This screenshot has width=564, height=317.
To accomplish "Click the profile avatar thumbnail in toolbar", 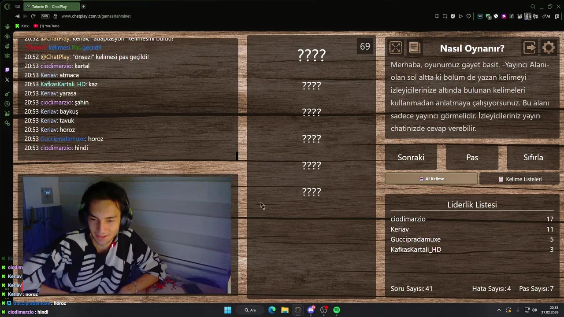I will [527, 16].
